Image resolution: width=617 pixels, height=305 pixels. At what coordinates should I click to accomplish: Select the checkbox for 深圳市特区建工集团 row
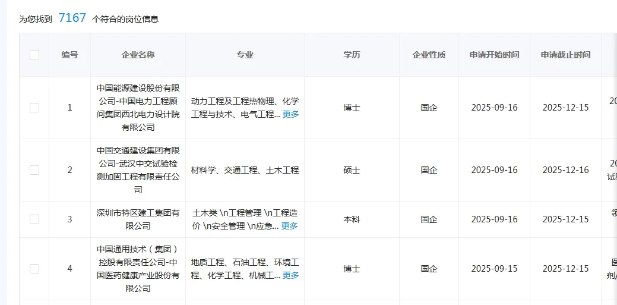pyautogui.click(x=34, y=219)
